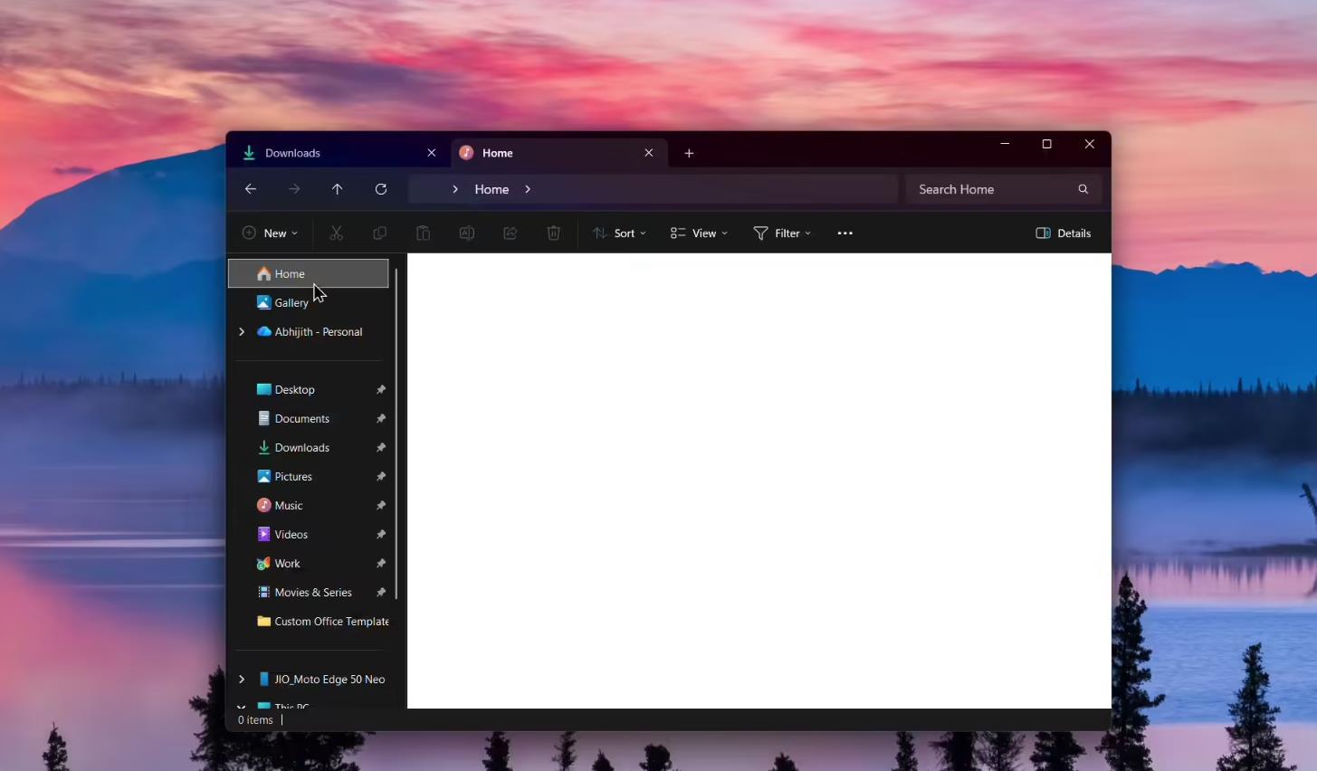Expand the Abhijith - Personal OneDrive tree
Viewport: 1317px width, 771px height.
[241, 331]
